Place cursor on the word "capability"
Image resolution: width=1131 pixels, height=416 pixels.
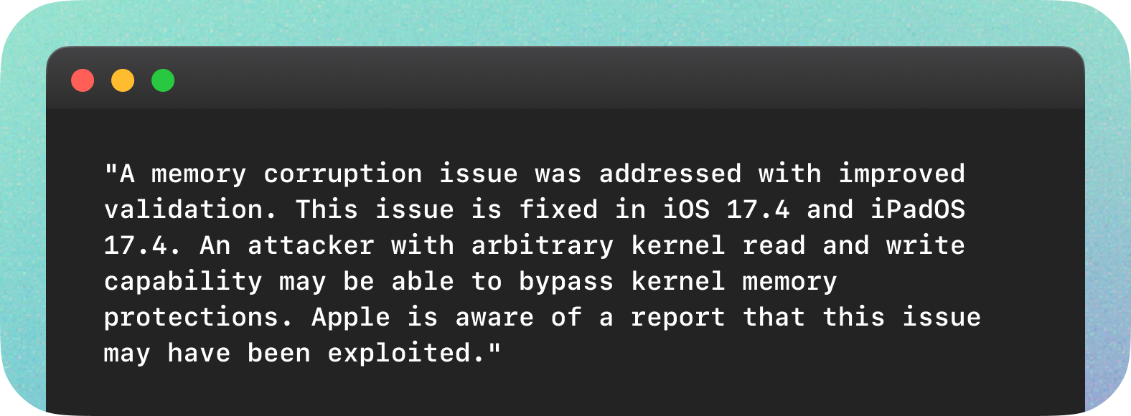[x=183, y=282]
